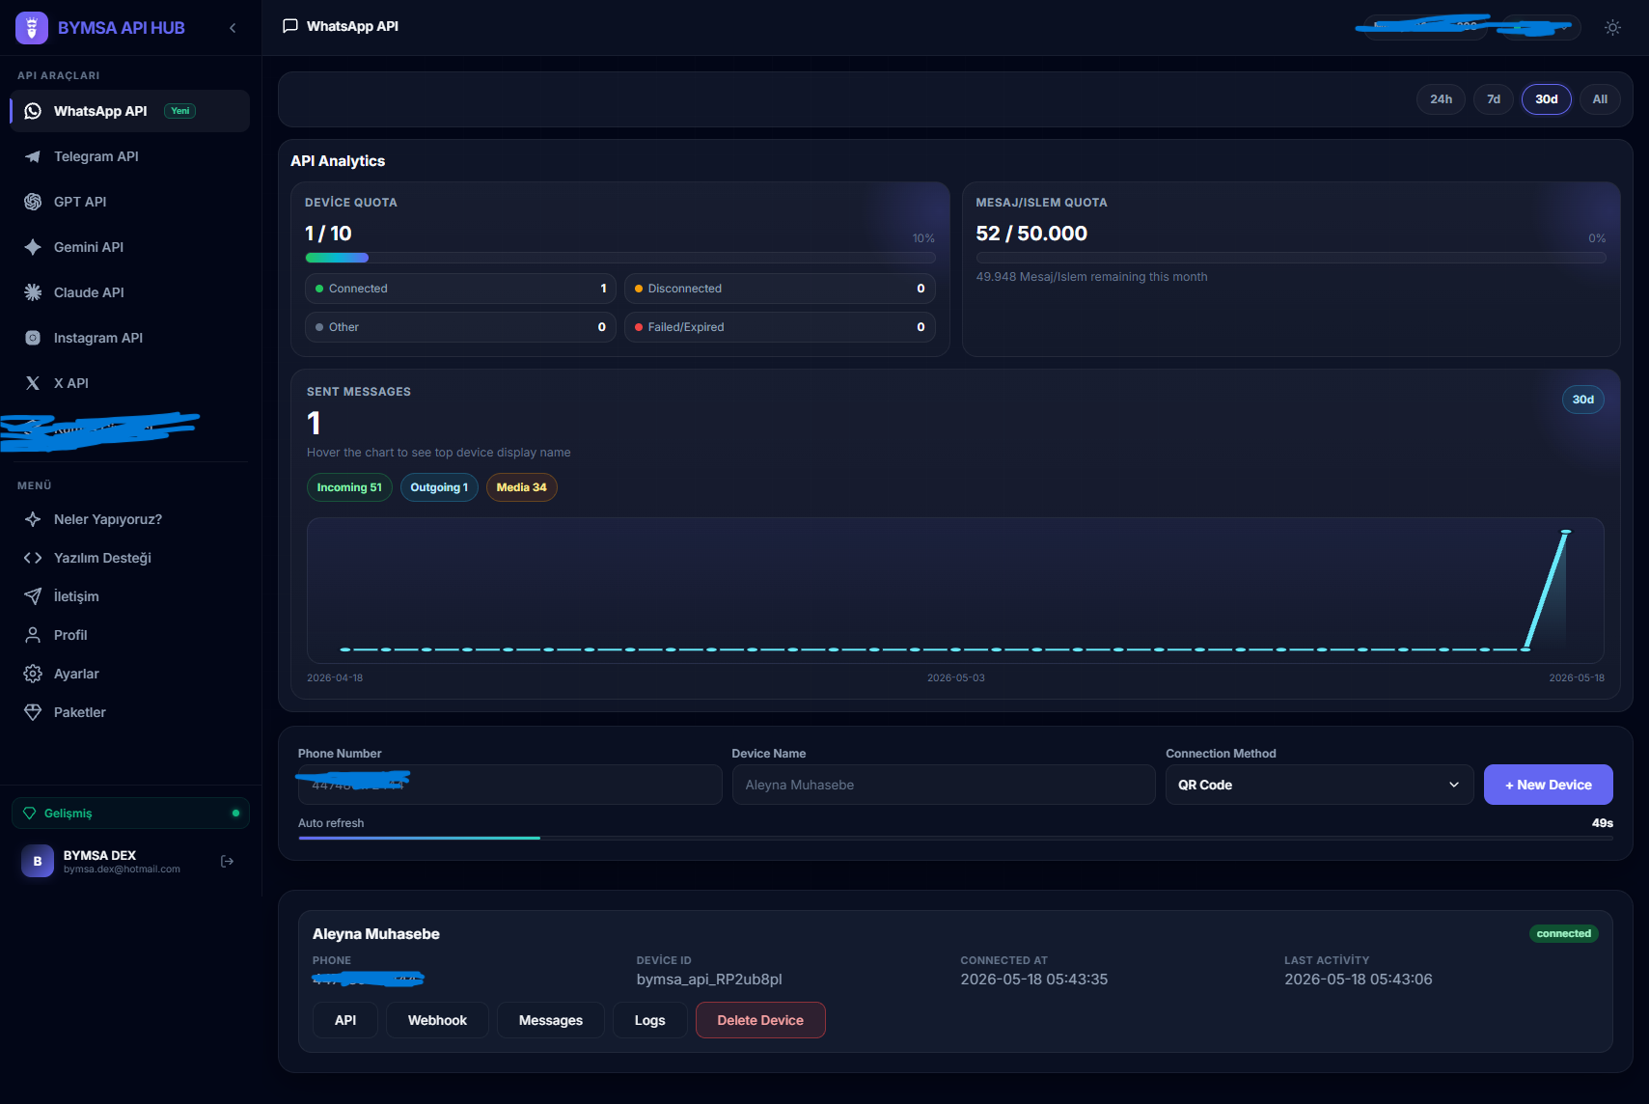1649x1104 pixels.
Task: Click the Disconnected device count row
Action: [780, 289]
